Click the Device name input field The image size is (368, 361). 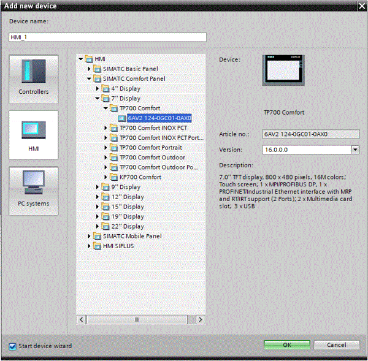click(107, 37)
